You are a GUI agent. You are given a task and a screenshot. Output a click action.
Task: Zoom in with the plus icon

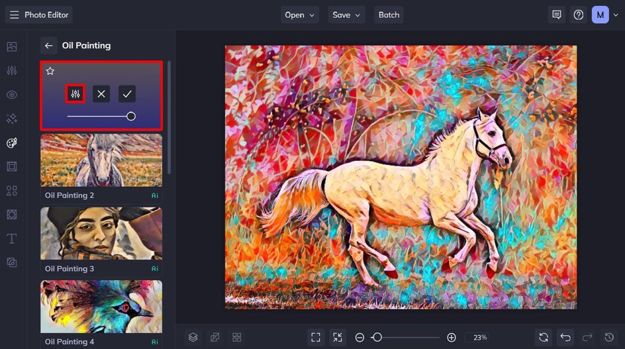pos(452,338)
